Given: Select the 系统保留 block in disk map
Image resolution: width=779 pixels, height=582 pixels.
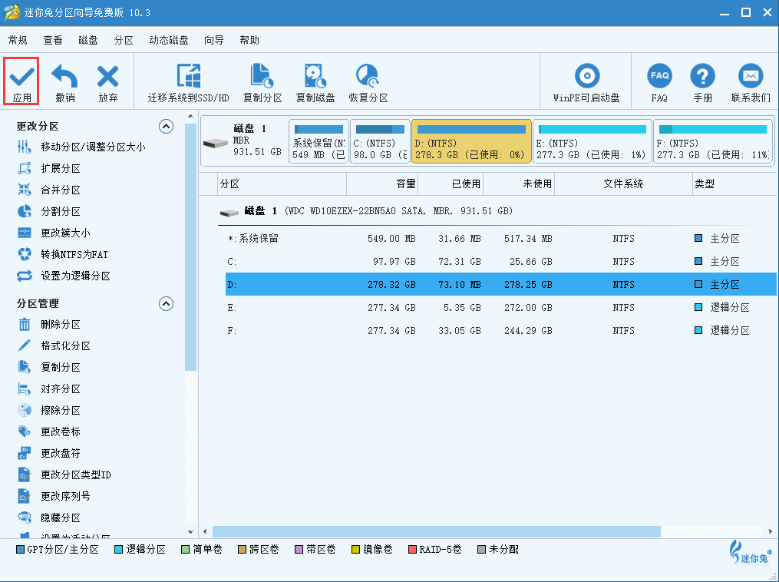Looking at the screenshot, I should click(x=319, y=141).
